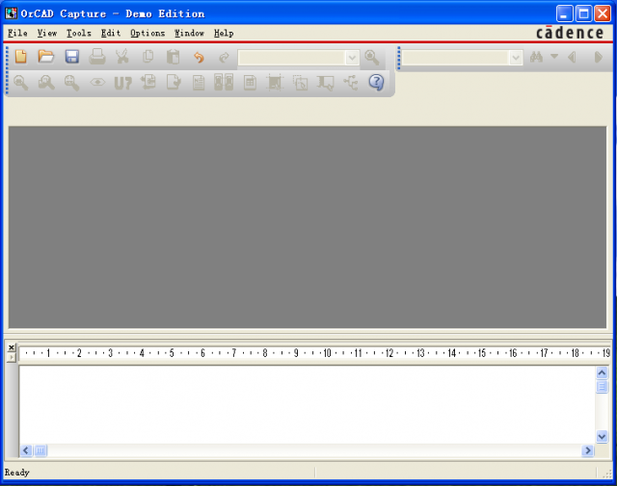
Task: Open the Options menu
Action: [x=148, y=33]
